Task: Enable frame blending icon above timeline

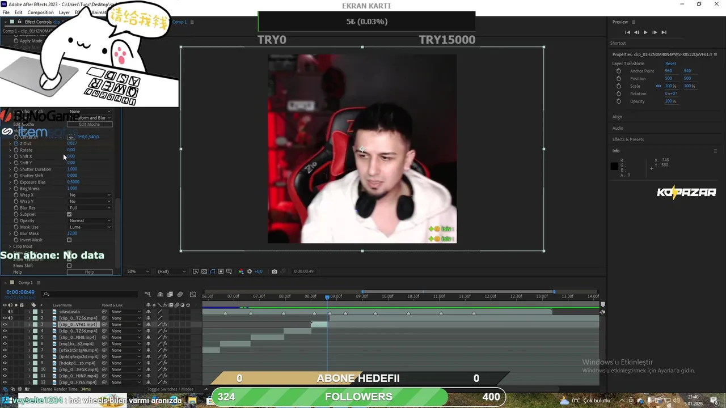Action: tap(170, 295)
